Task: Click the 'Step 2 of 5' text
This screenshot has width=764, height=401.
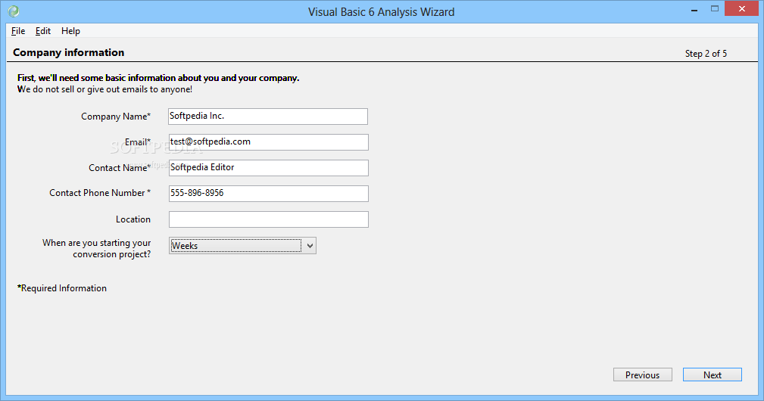Action: [x=706, y=54]
